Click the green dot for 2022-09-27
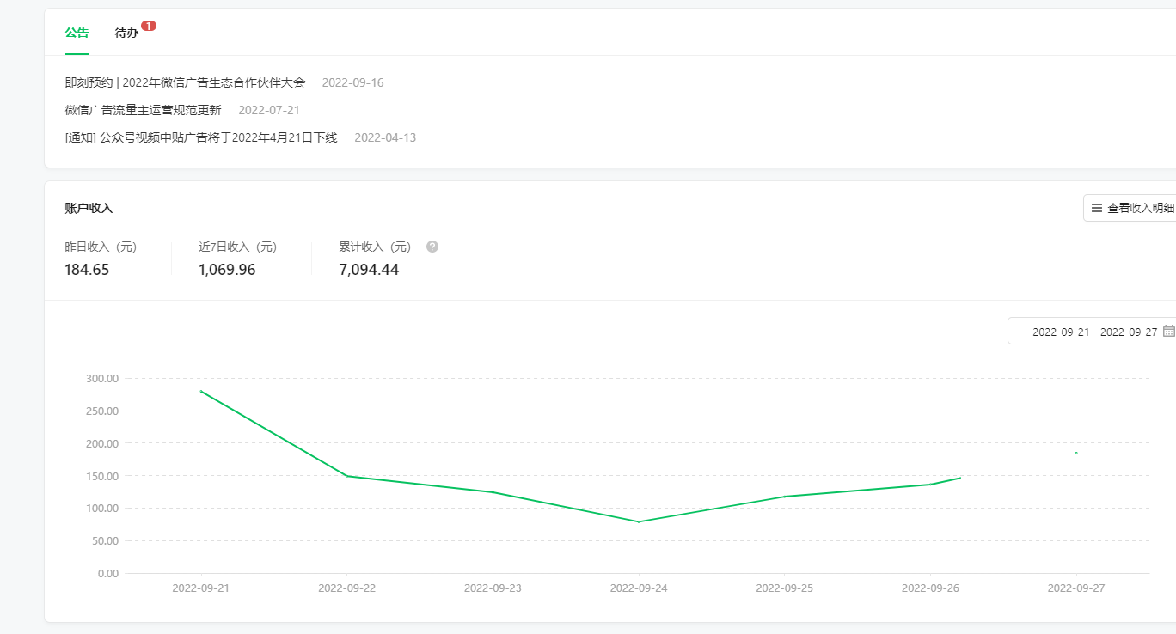 pyautogui.click(x=1076, y=453)
